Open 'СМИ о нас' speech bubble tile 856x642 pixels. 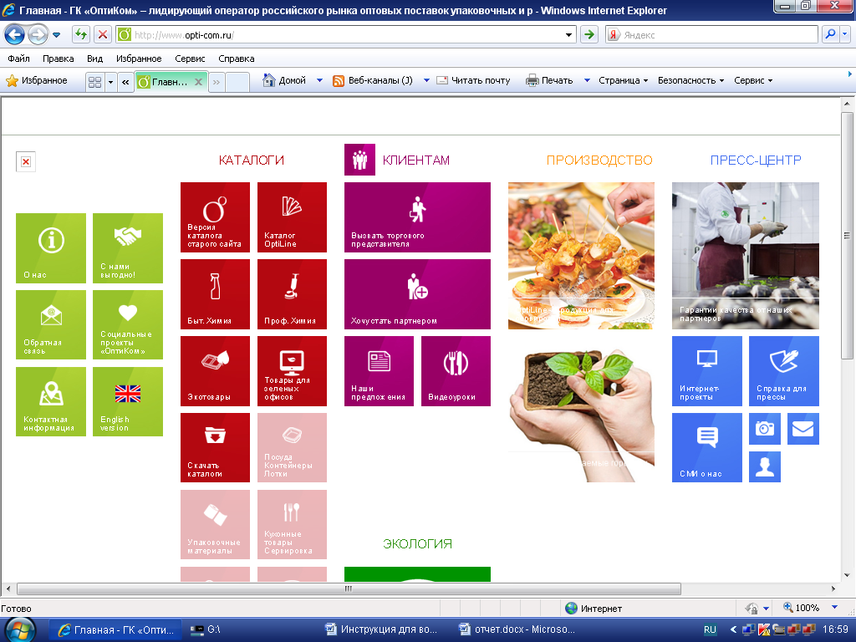tap(707, 448)
